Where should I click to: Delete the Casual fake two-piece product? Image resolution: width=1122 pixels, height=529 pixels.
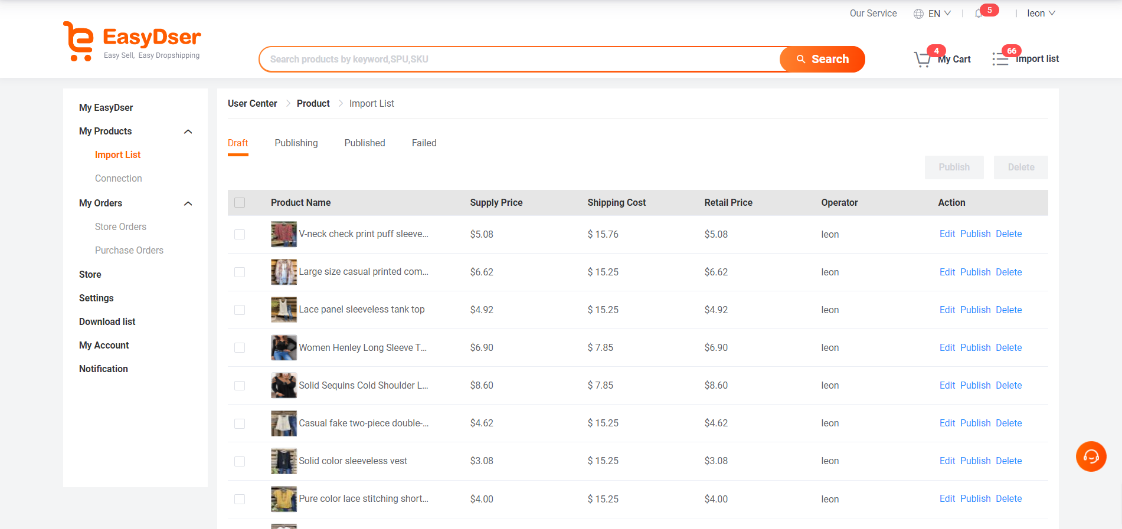[x=1009, y=423]
